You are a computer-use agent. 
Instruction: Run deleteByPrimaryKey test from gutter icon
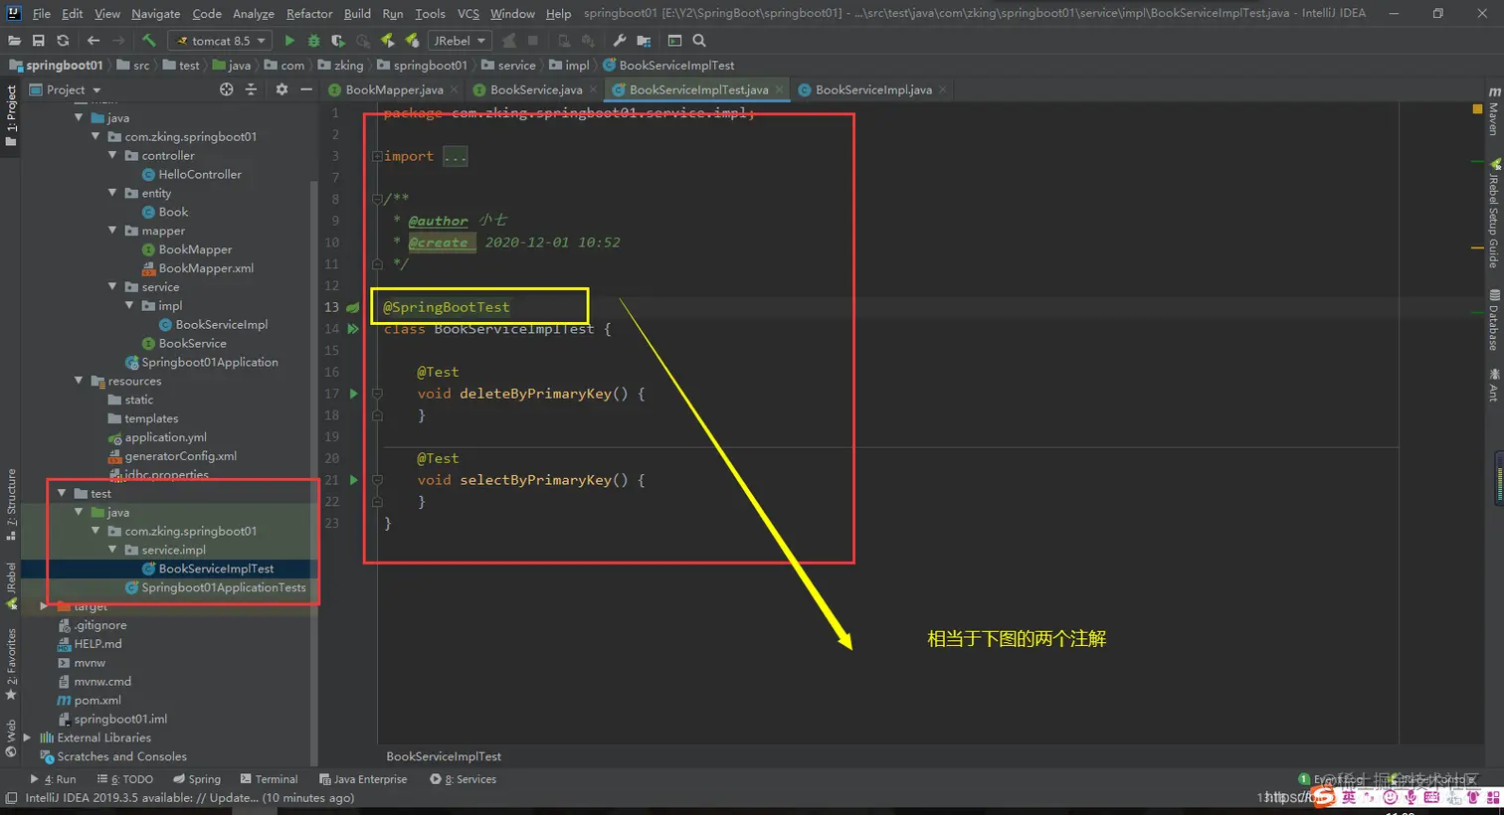353,394
